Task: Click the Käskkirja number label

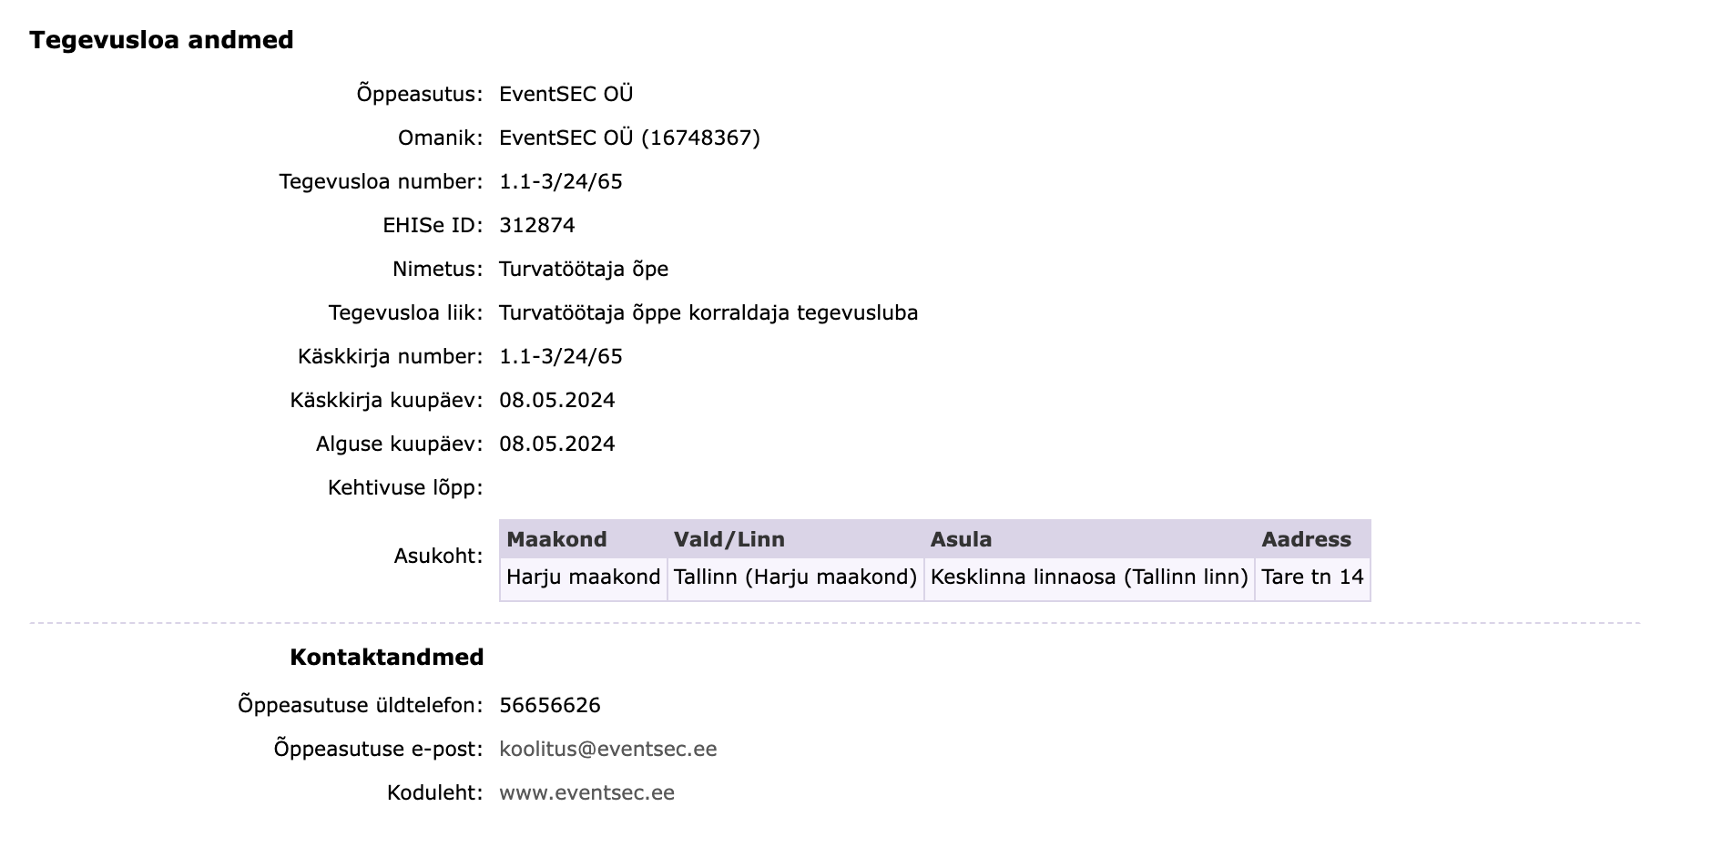Action: [x=391, y=356]
